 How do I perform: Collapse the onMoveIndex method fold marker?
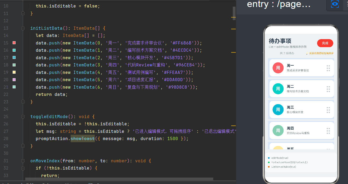(x=23, y=161)
